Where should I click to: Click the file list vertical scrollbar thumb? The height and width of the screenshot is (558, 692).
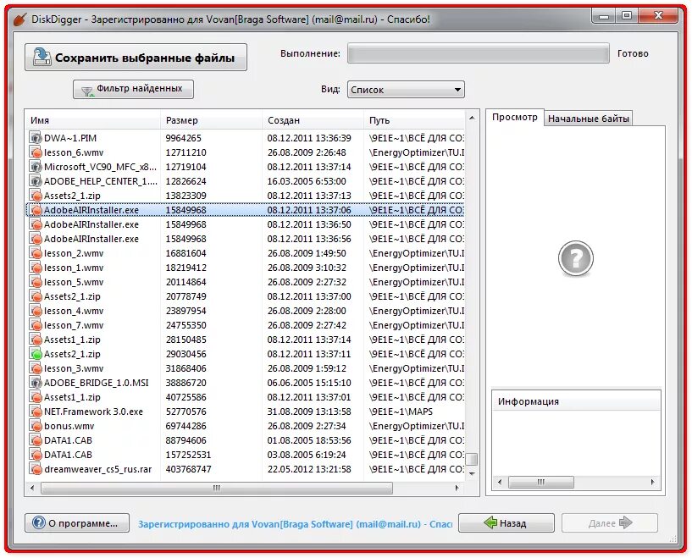pyautogui.click(x=472, y=459)
